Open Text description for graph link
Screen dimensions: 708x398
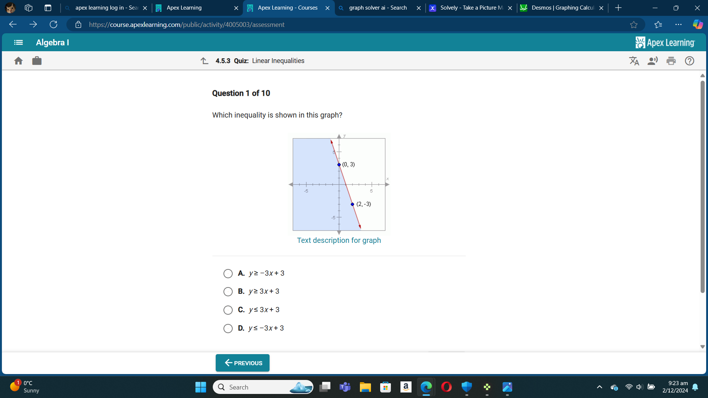tap(339, 240)
